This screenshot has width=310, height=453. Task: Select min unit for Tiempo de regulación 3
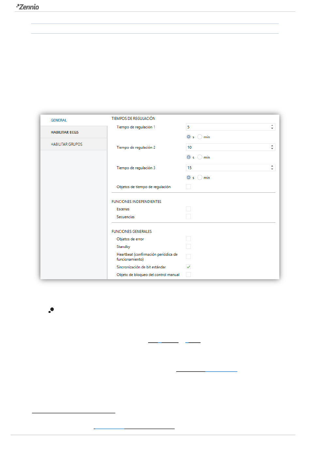click(x=200, y=177)
